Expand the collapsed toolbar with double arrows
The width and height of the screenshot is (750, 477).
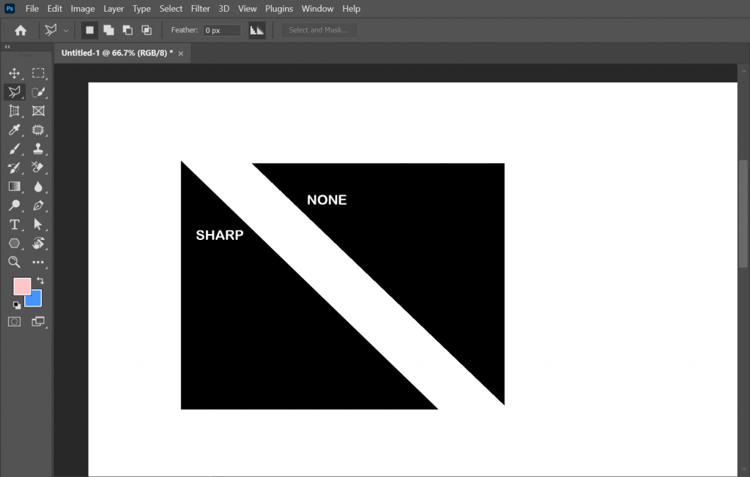pyautogui.click(x=7, y=46)
